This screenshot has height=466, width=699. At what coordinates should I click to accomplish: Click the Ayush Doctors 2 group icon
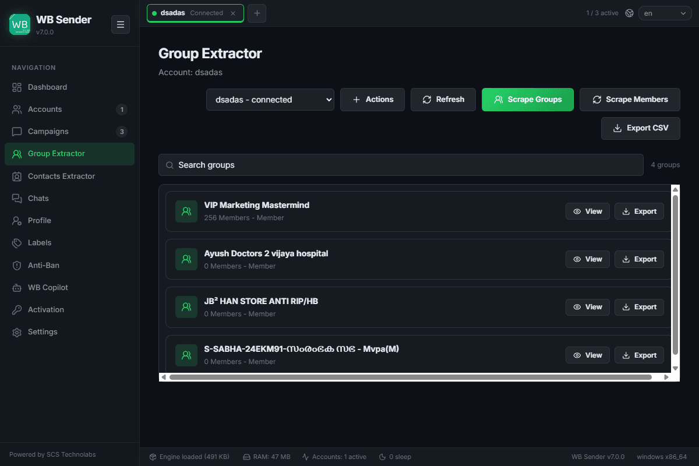[x=186, y=259]
